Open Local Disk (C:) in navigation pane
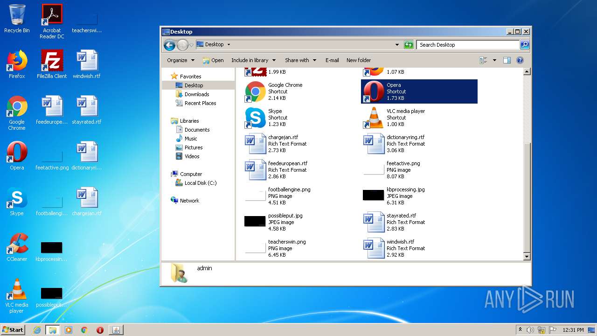Viewport: 597px width, 336px height. click(196, 183)
